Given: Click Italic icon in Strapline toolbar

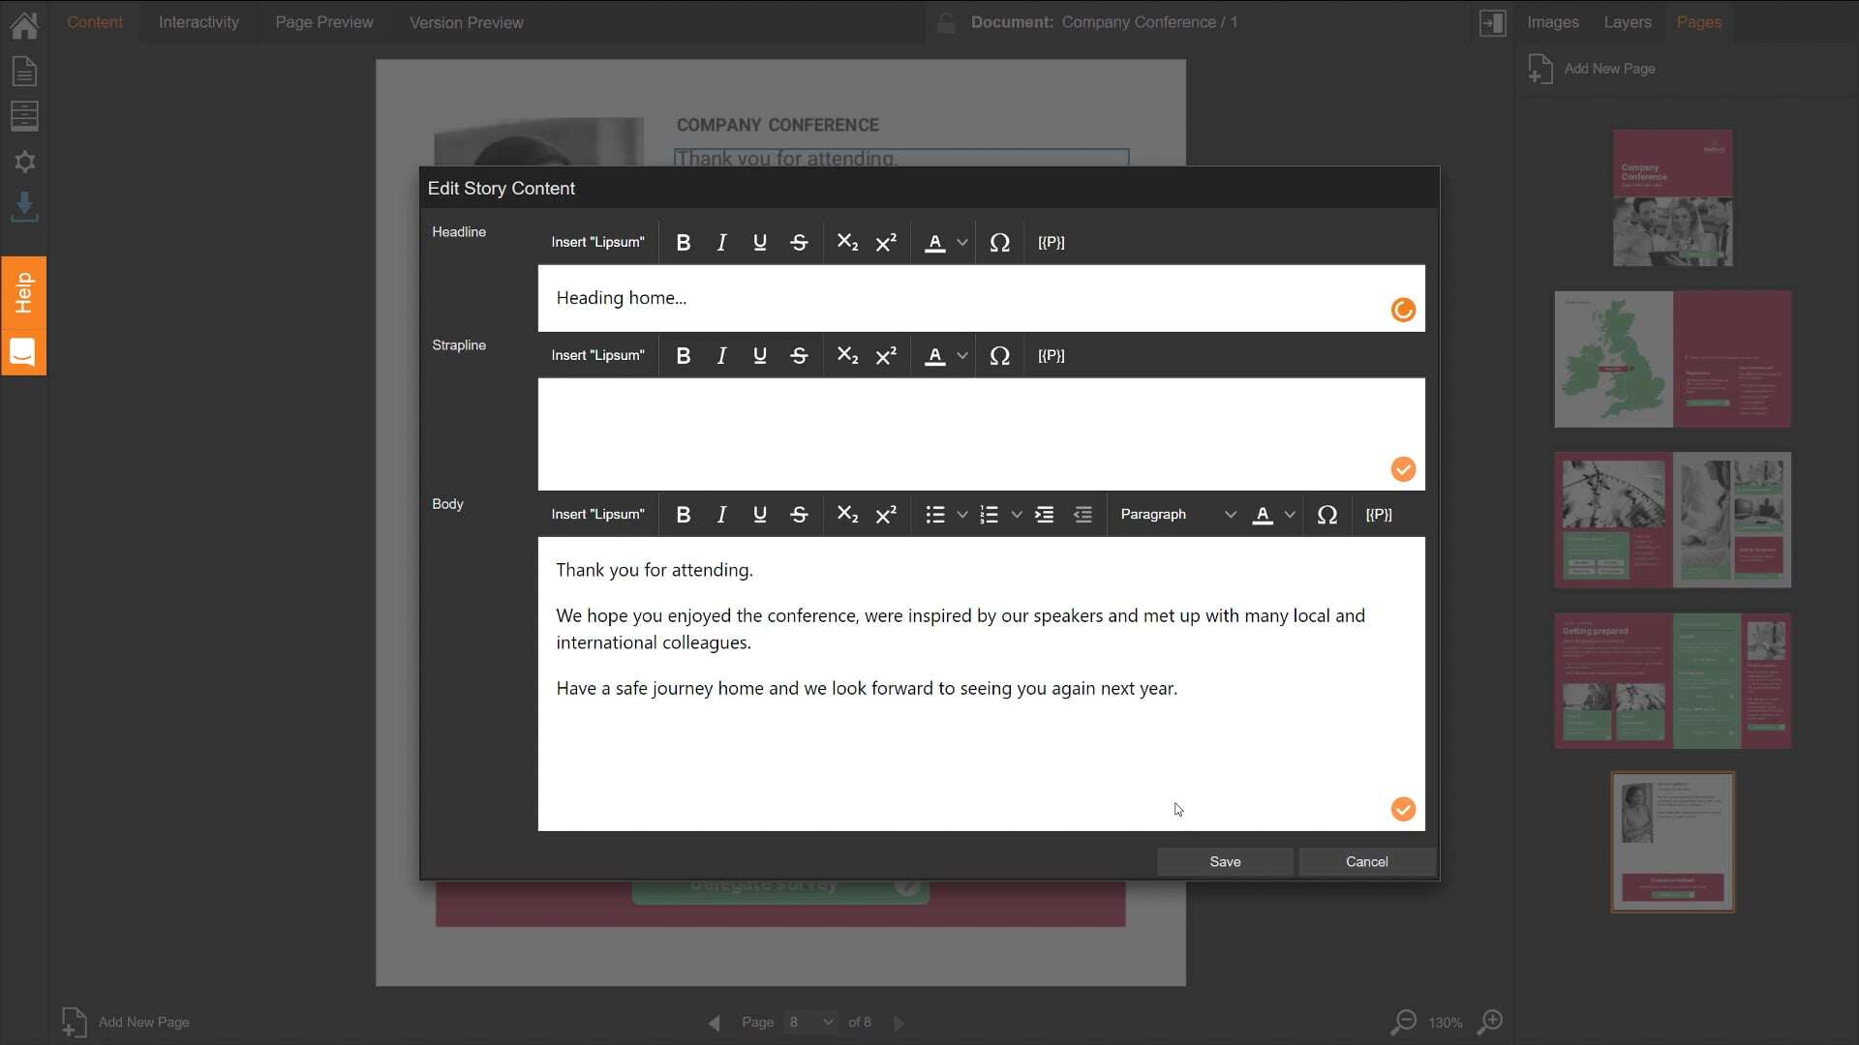Looking at the screenshot, I should coord(721,356).
